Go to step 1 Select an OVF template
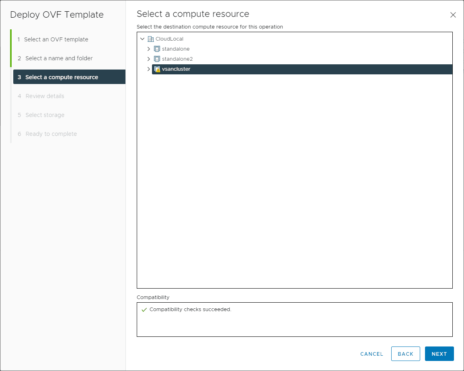Screen dimensions: 464x371 (56, 39)
